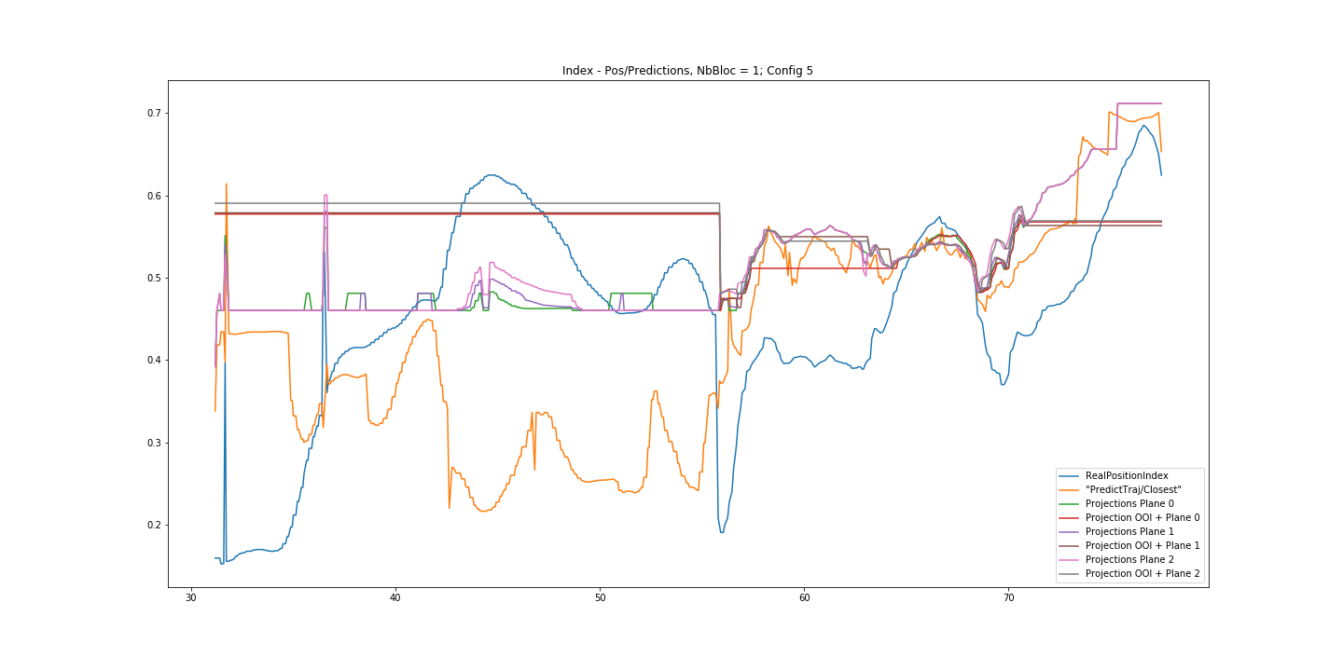Viewport: 1343px width, 671px height.
Task: Click the x-axis tick label 30
Action: click(191, 597)
